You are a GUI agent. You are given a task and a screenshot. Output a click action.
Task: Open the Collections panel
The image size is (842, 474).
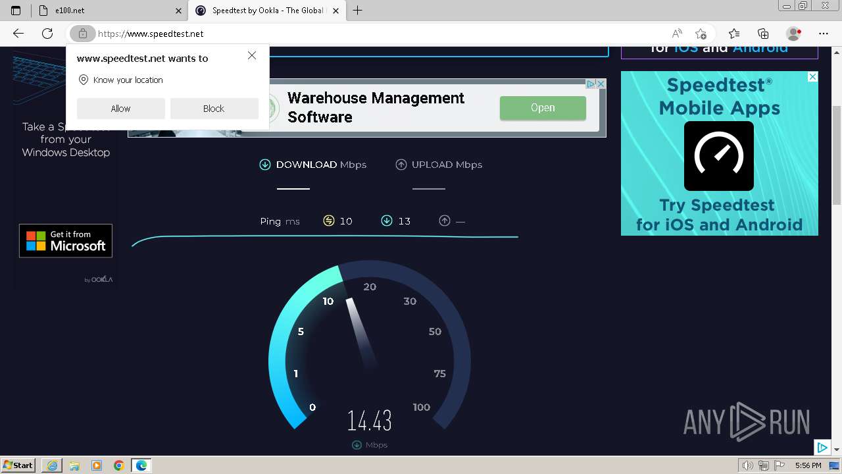pyautogui.click(x=763, y=34)
